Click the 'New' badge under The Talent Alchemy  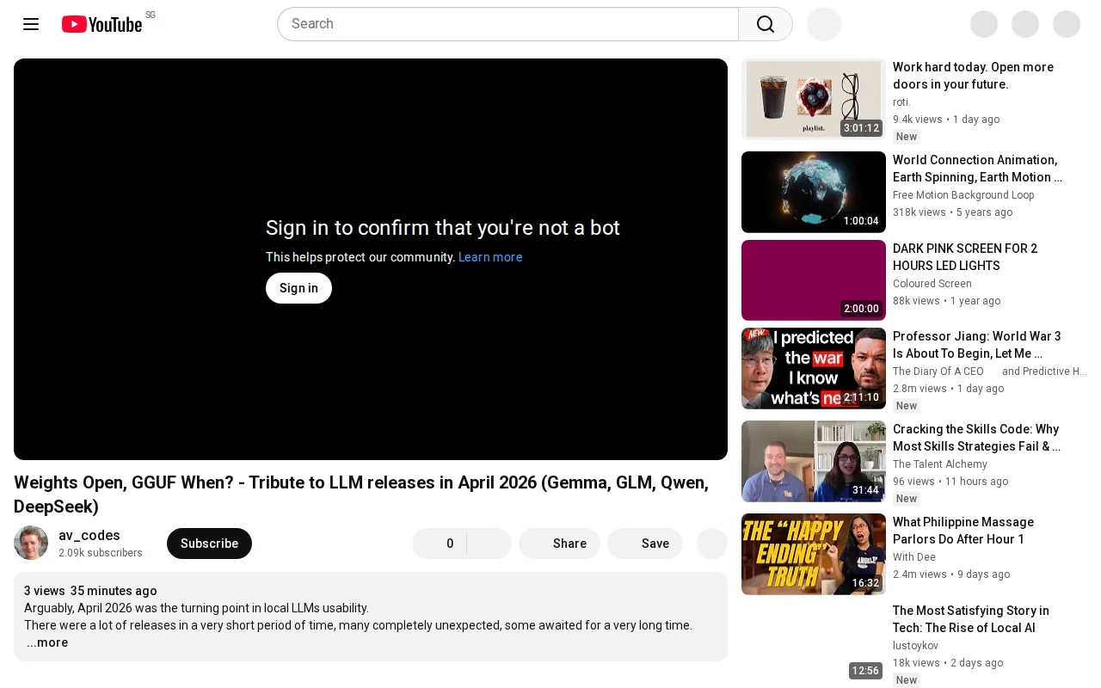[907, 499]
